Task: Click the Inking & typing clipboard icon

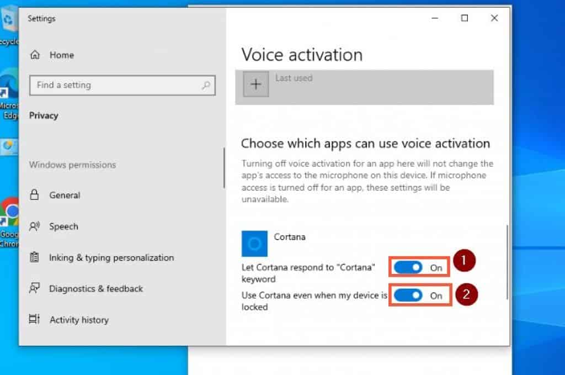Action: click(35, 257)
